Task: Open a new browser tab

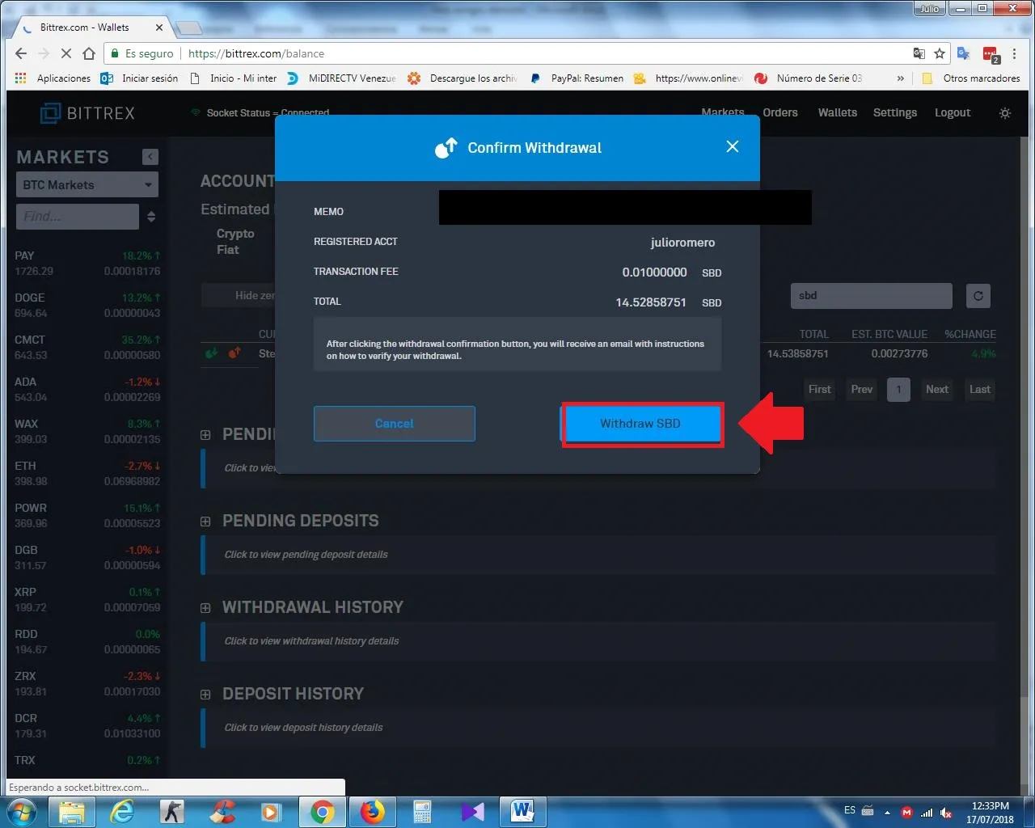Action: pyautogui.click(x=188, y=28)
